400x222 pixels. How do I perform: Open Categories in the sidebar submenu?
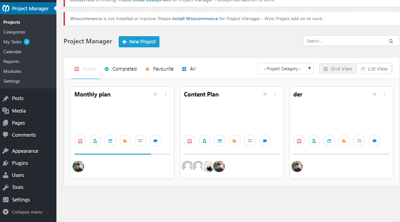[x=14, y=32]
